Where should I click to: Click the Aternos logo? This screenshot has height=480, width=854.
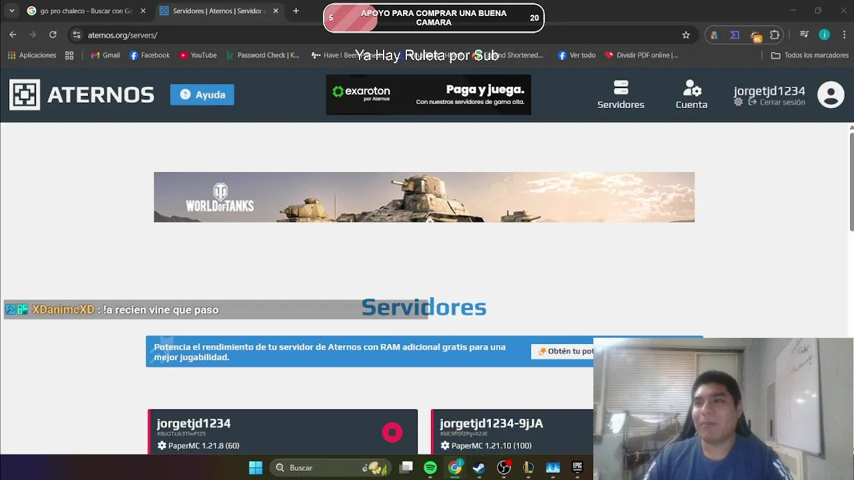click(x=81, y=95)
